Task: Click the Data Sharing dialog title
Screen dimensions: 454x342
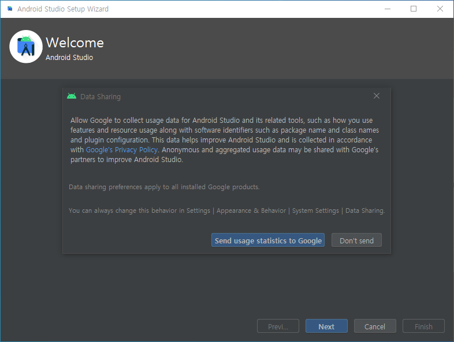Action: 100,96
